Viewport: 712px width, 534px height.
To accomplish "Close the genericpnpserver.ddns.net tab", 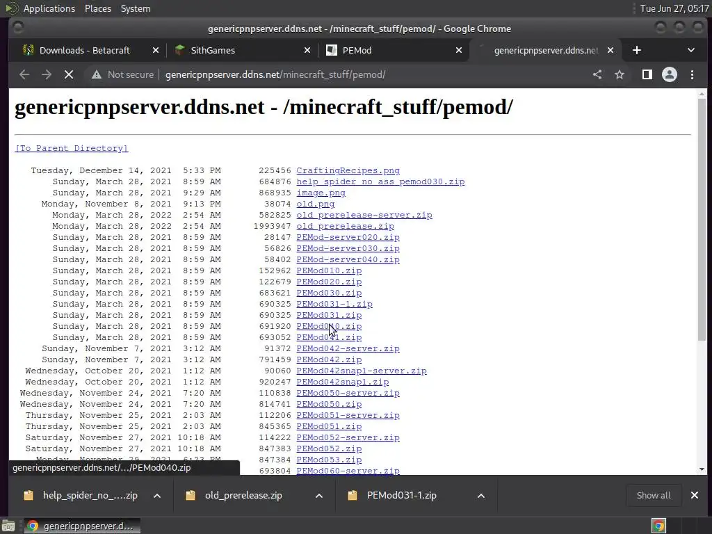I will point(610,50).
